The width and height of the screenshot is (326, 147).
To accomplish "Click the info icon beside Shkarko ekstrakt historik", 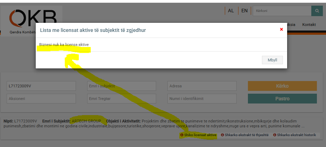I will (x=275, y=135).
